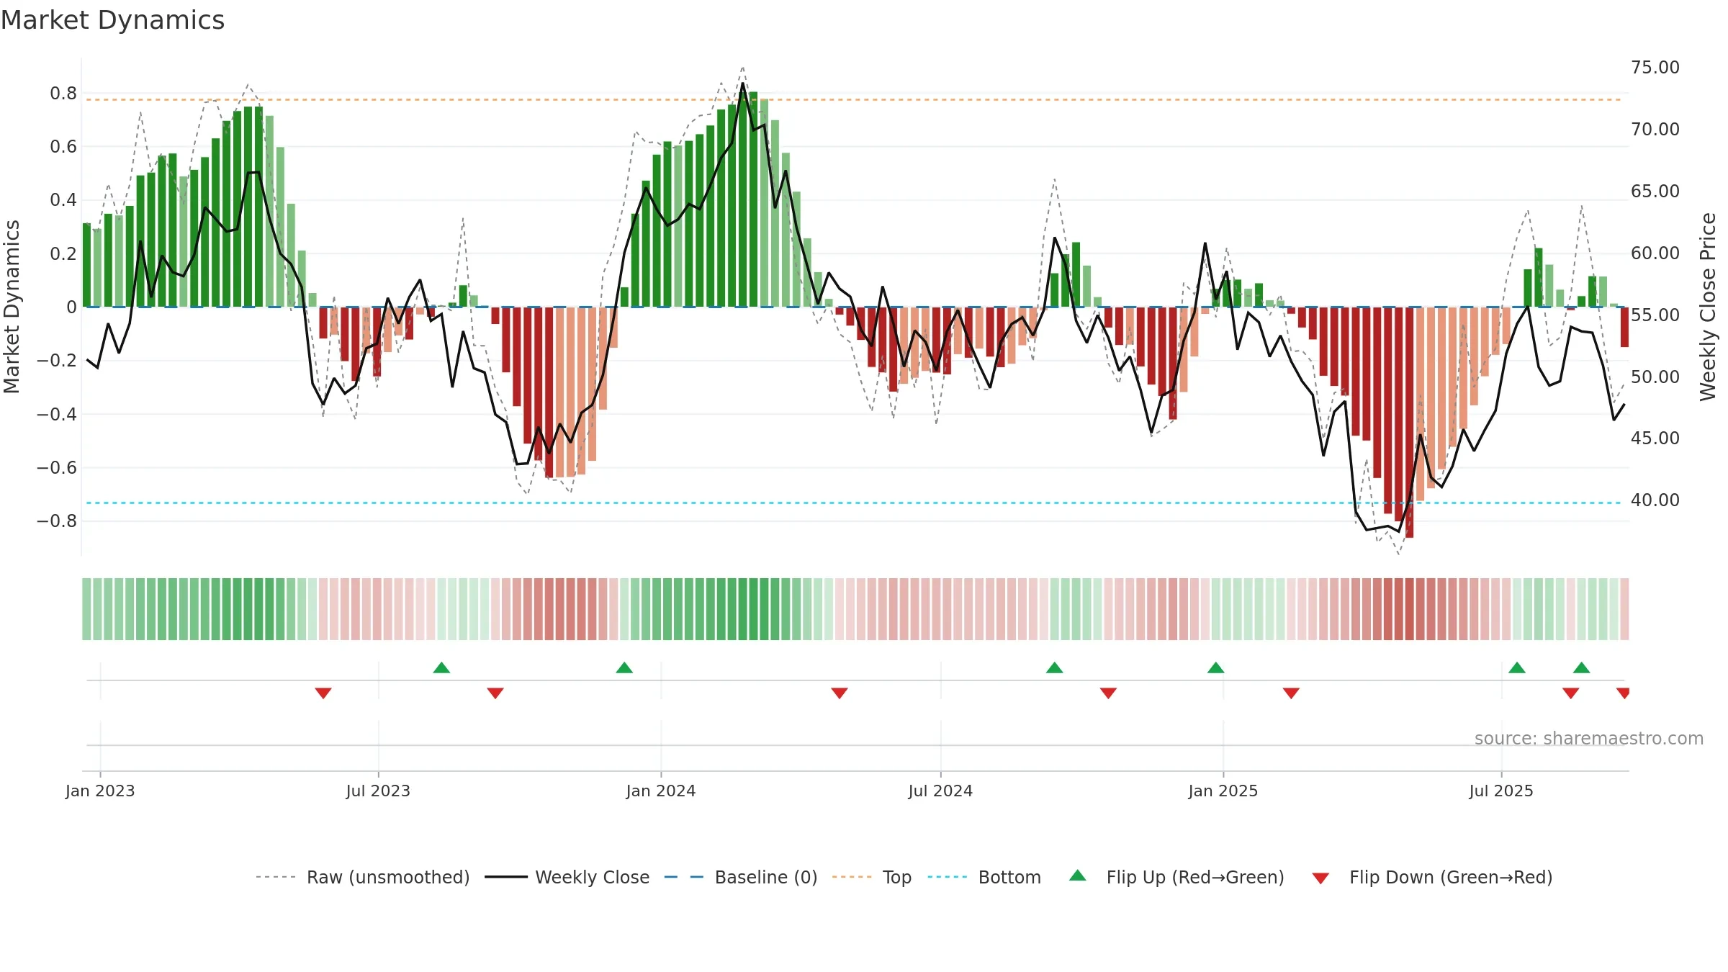The image size is (1728, 972).
Task: Click the 0.8 left axis label
Action: click(63, 93)
